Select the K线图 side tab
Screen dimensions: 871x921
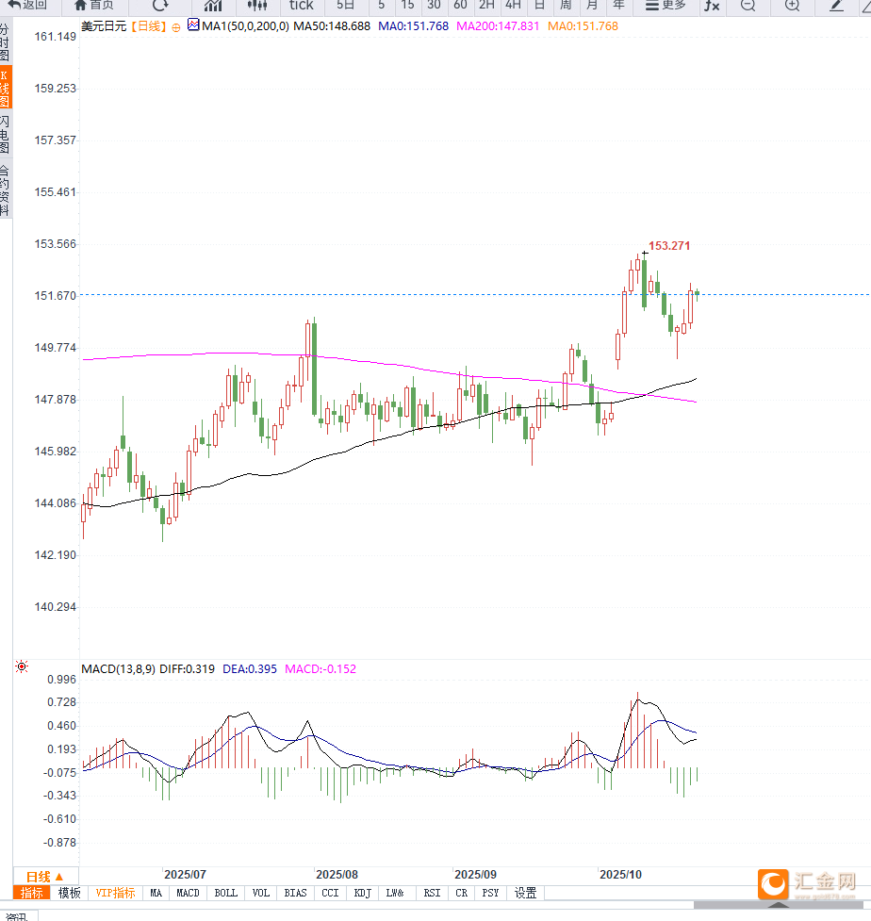click(6, 88)
